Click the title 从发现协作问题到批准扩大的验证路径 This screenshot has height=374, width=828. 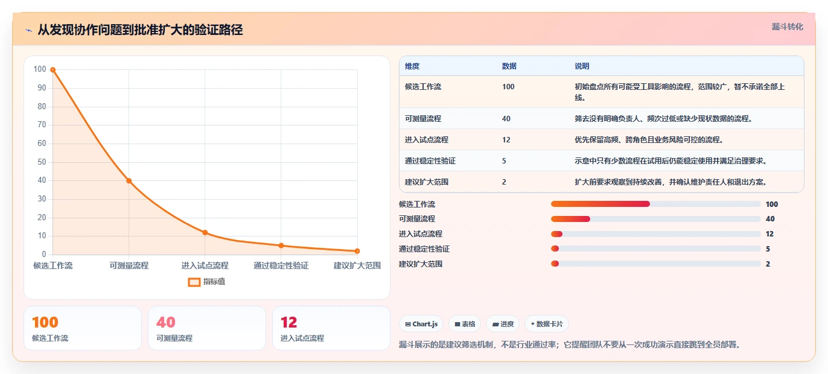point(140,30)
